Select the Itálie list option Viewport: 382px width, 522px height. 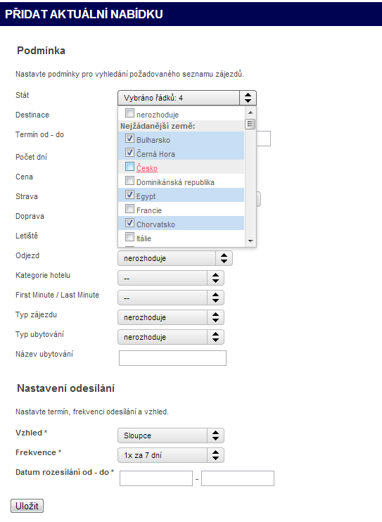182,237
